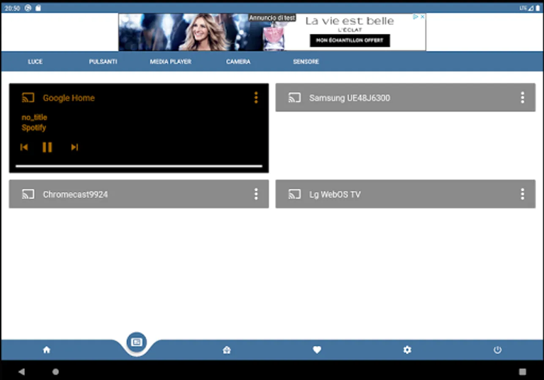Viewport: 544px width, 380px height.
Task: Click the La vie est belle ad image
Action: pos(272,32)
